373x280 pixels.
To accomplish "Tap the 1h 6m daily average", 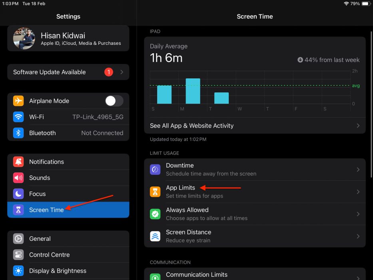I will click(166, 58).
